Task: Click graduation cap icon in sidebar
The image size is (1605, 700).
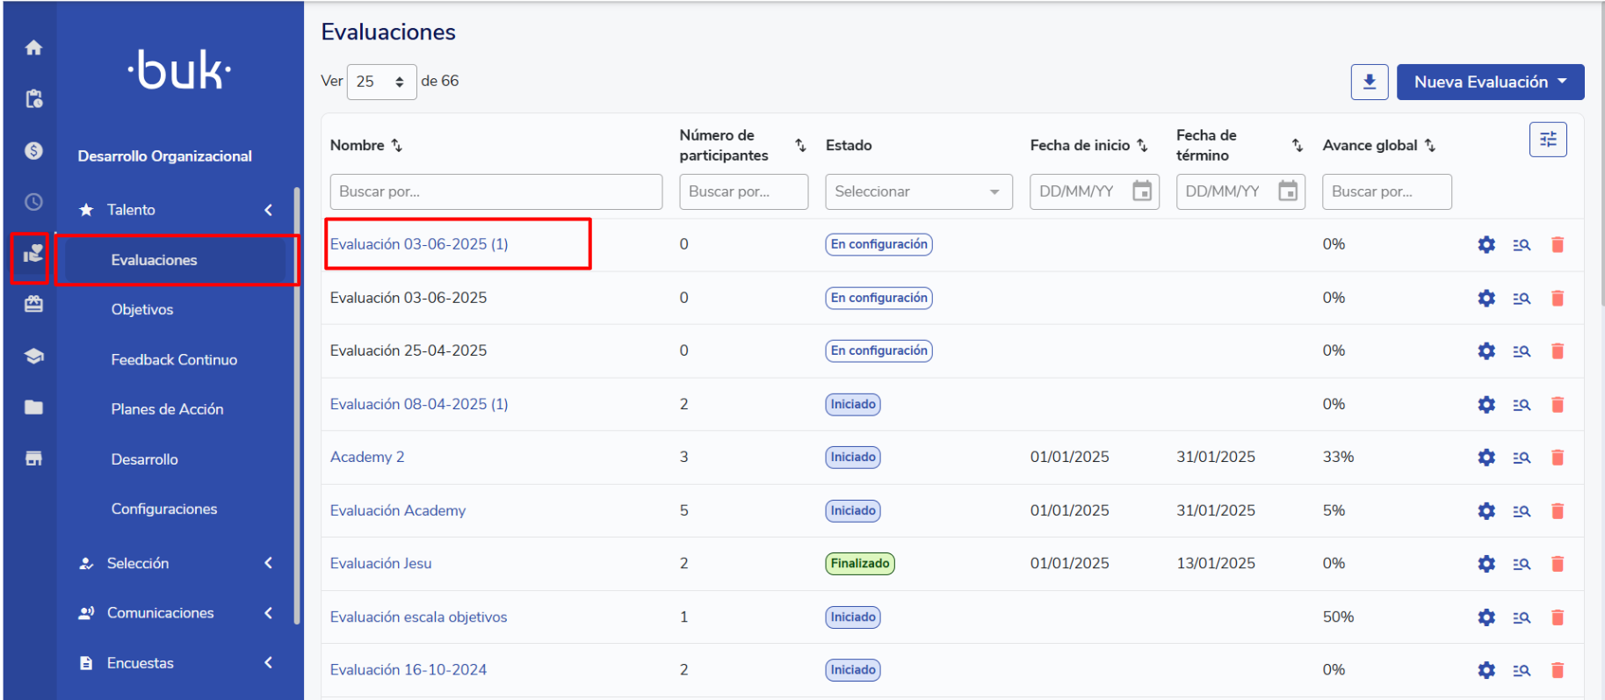Action: pos(33,357)
